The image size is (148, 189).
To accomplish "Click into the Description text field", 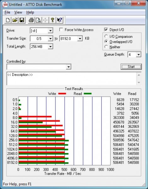I will pyautogui.click(x=71, y=78).
